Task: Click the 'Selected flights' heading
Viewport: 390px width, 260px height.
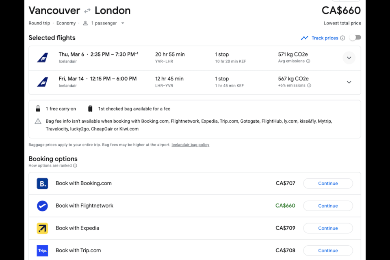Action: (x=52, y=38)
